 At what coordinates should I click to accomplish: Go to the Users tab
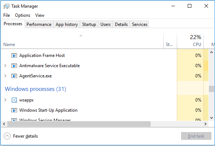pos(105,24)
